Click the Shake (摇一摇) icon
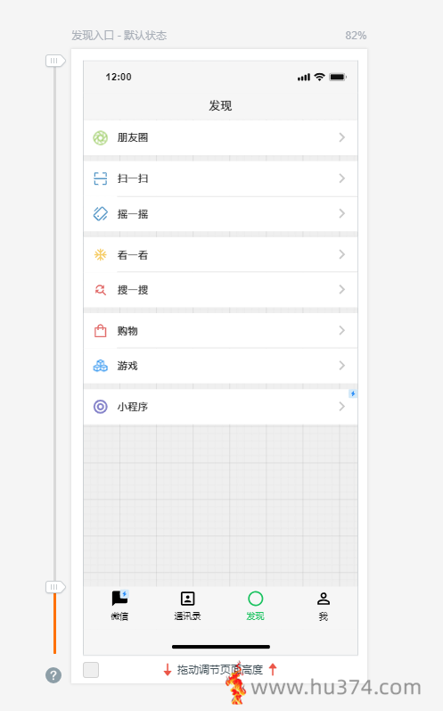 (x=100, y=213)
